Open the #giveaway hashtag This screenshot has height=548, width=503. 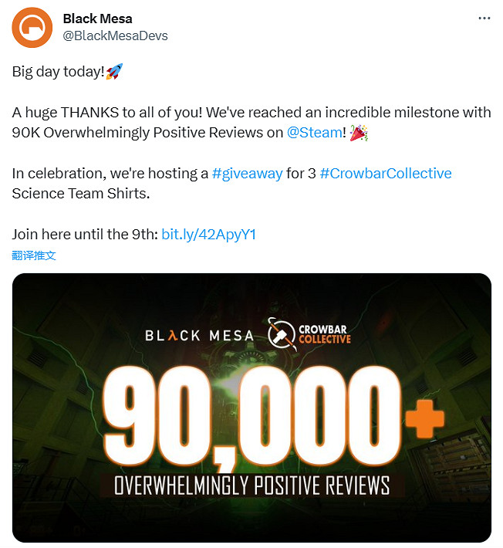click(247, 173)
